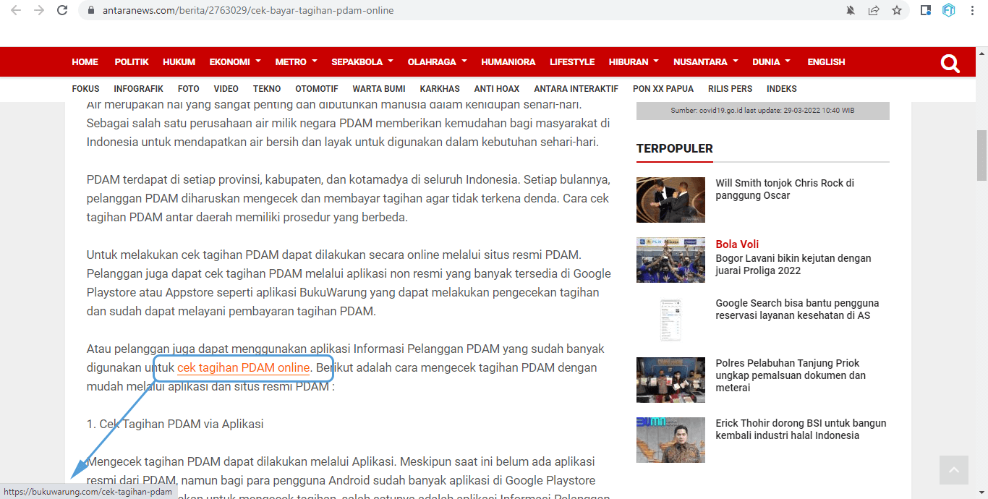This screenshot has height=499, width=988.
Task: Open the Polres Pelabuhan article thumbnail
Action: pos(670,380)
